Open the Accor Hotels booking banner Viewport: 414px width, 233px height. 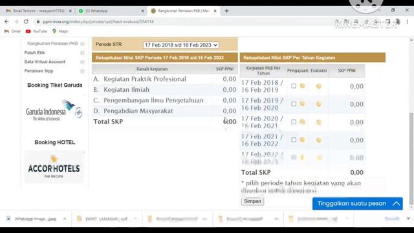click(x=54, y=167)
